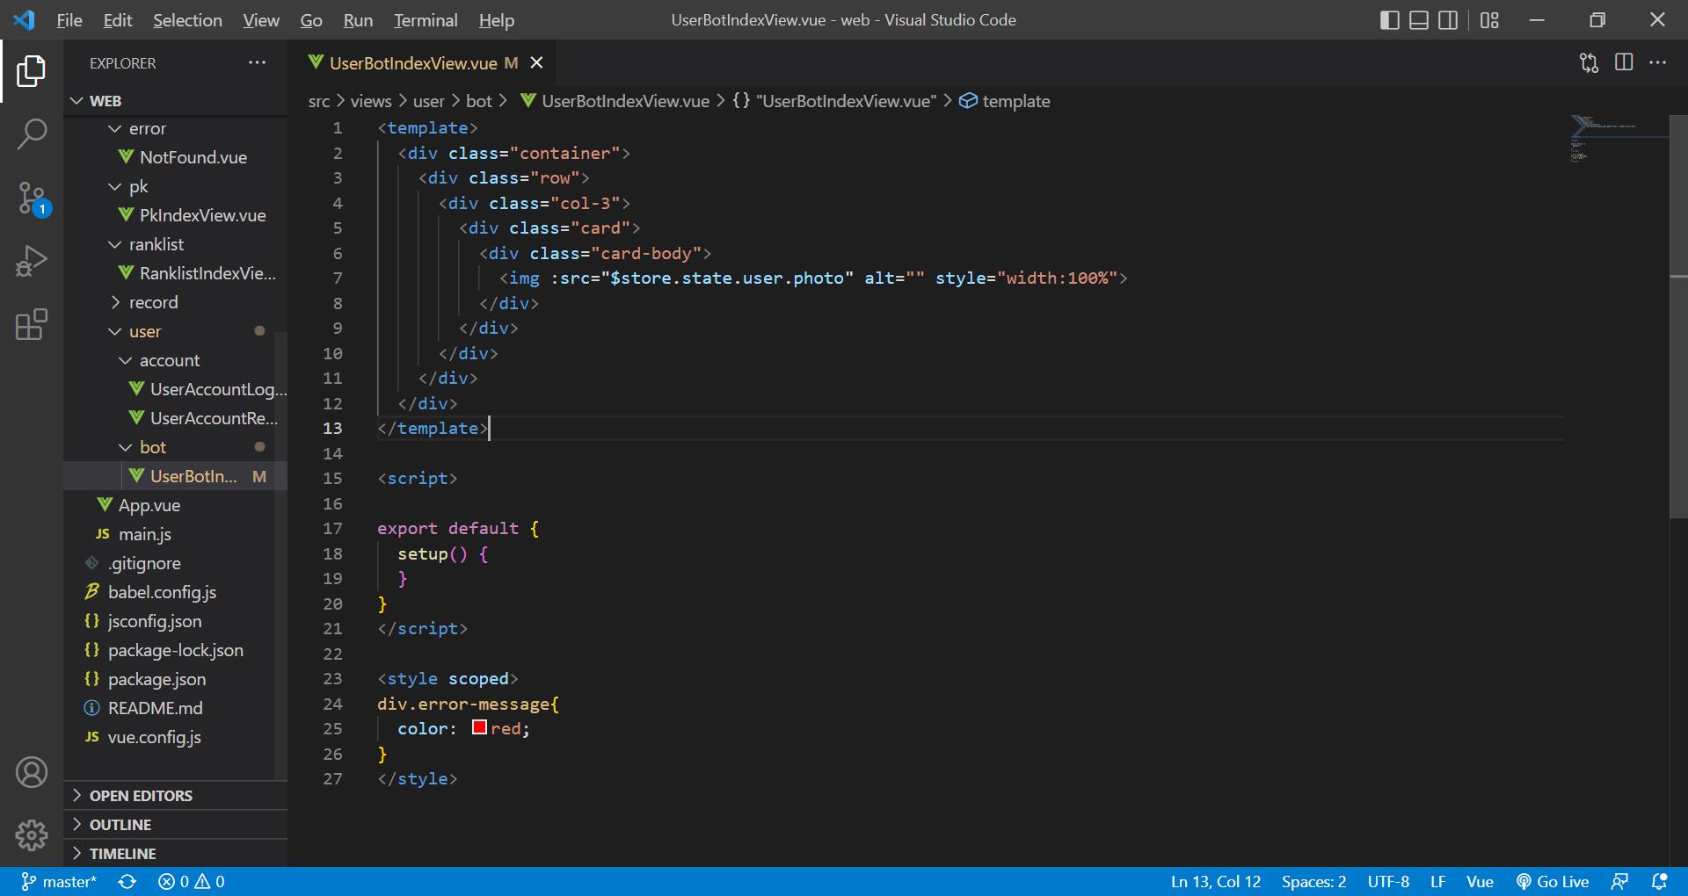Select the UserBotIndexView.vue editor tab
Image resolution: width=1688 pixels, height=896 pixels.
pyautogui.click(x=413, y=63)
